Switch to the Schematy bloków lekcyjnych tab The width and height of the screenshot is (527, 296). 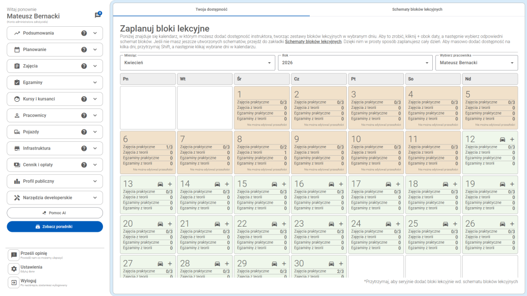(417, 9)
